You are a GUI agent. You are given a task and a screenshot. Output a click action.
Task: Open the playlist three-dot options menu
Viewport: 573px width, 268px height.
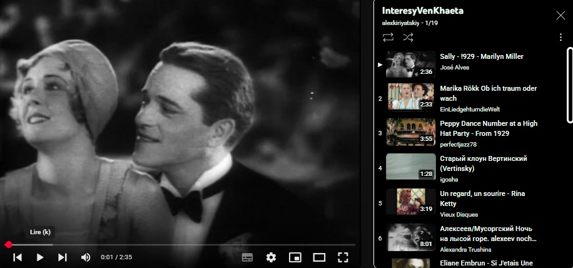[560, 38]
